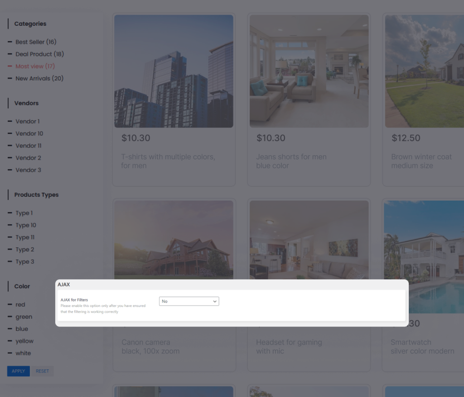Viewport: 464px width, 397px height.
Task: Open the living room product image
Action: (x=309, y=71)
